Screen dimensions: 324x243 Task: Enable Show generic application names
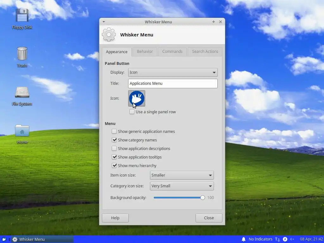[114, 131]
